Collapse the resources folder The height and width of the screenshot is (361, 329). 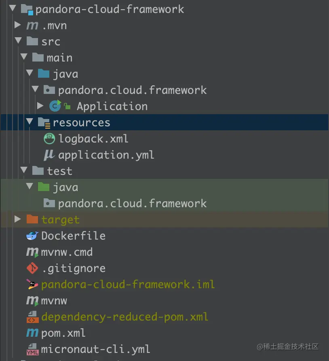(x=29, y=123)
